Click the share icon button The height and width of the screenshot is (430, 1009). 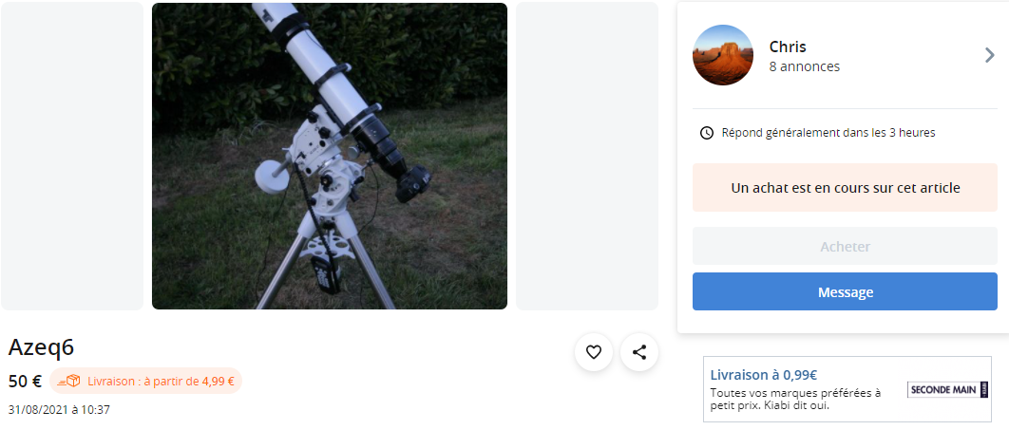click(x=639, y=352)
